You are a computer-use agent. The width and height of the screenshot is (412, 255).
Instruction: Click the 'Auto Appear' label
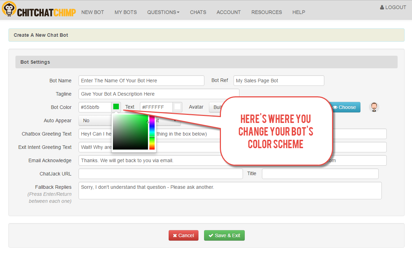click(58, 120)
